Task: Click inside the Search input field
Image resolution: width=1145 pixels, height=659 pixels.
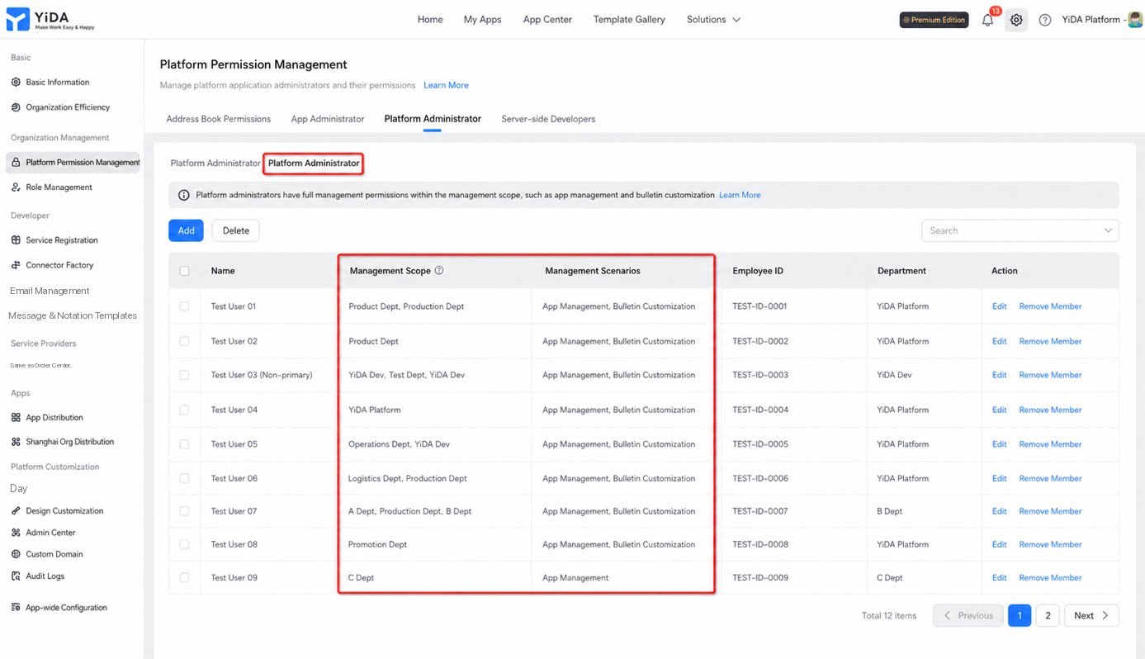Action: pos(1011,230)
